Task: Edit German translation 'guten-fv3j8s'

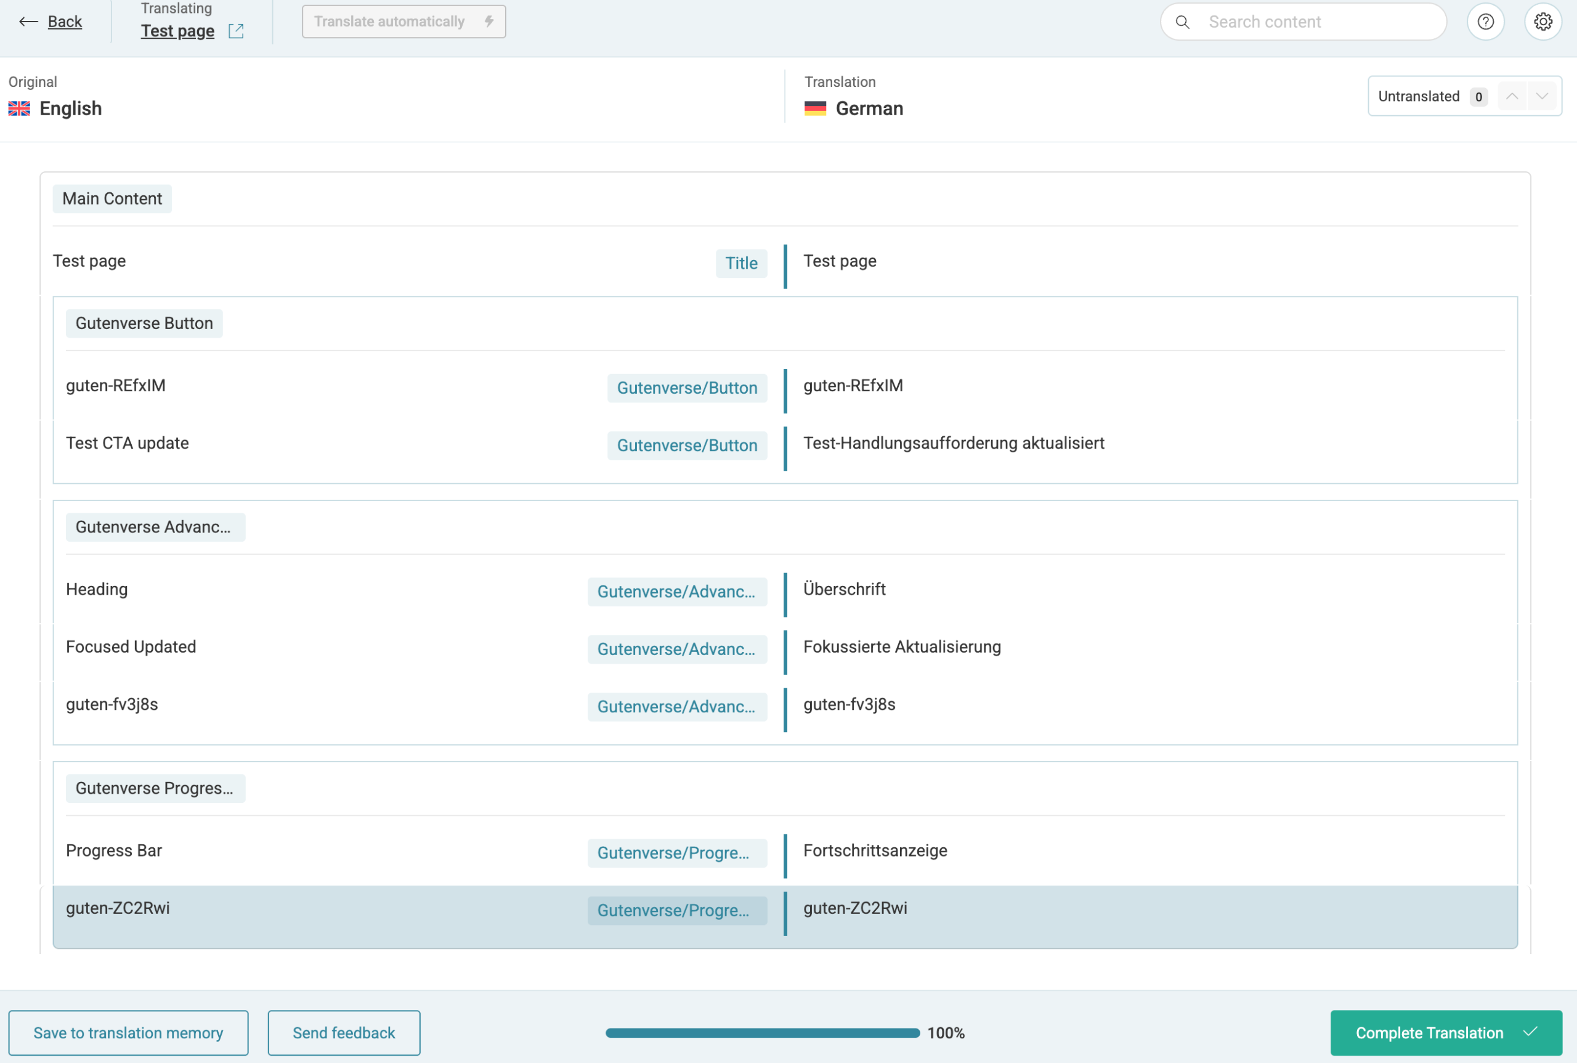Action: pos(849,704)
